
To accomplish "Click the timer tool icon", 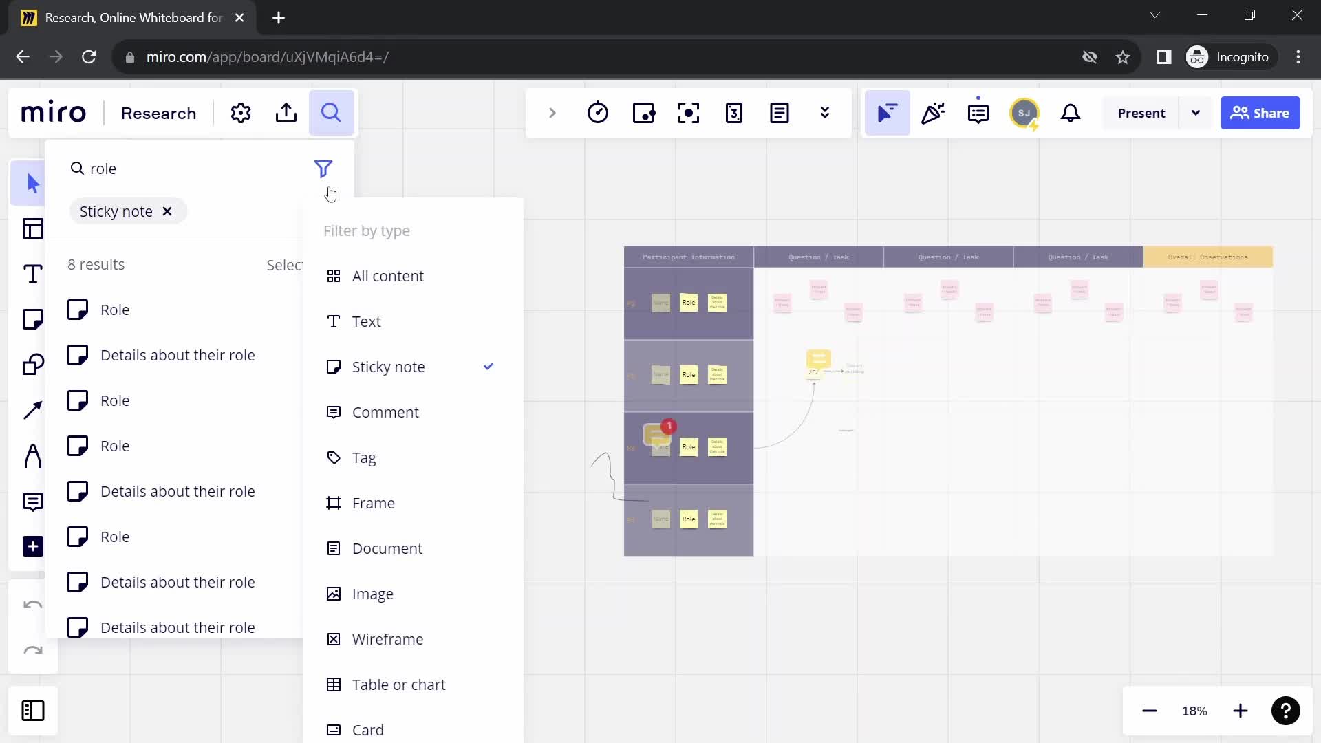I will coord(598,113).
